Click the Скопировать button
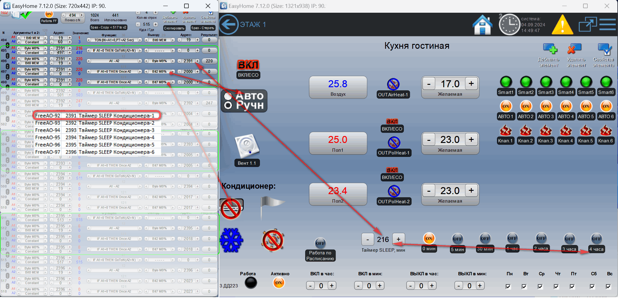The height and width of the screenshot is (298, 618). (174, 28)
